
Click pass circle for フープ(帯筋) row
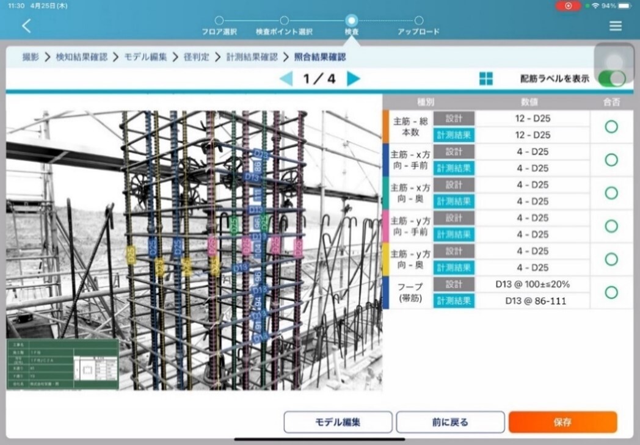[611, 292]
